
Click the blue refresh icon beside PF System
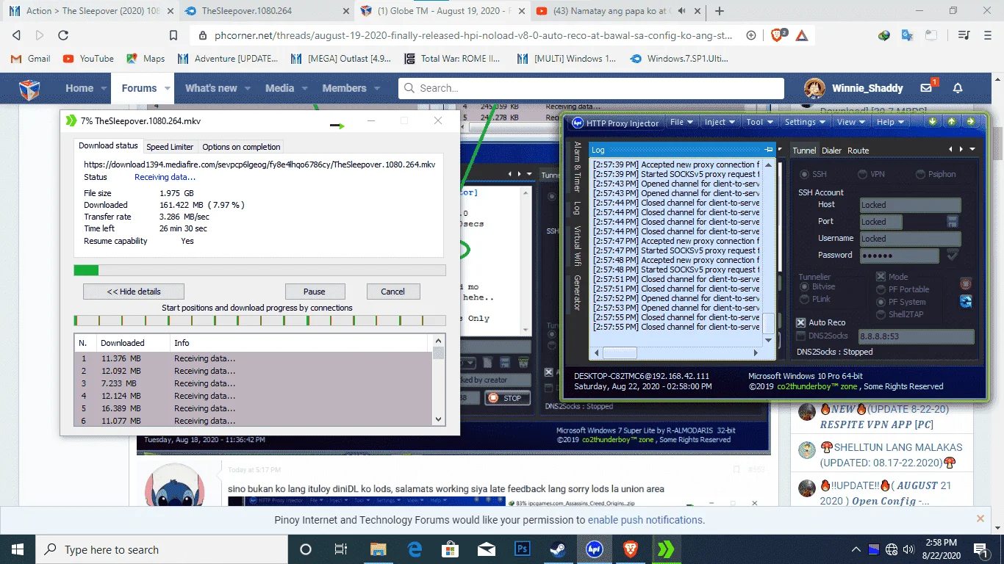pos(966,301)
